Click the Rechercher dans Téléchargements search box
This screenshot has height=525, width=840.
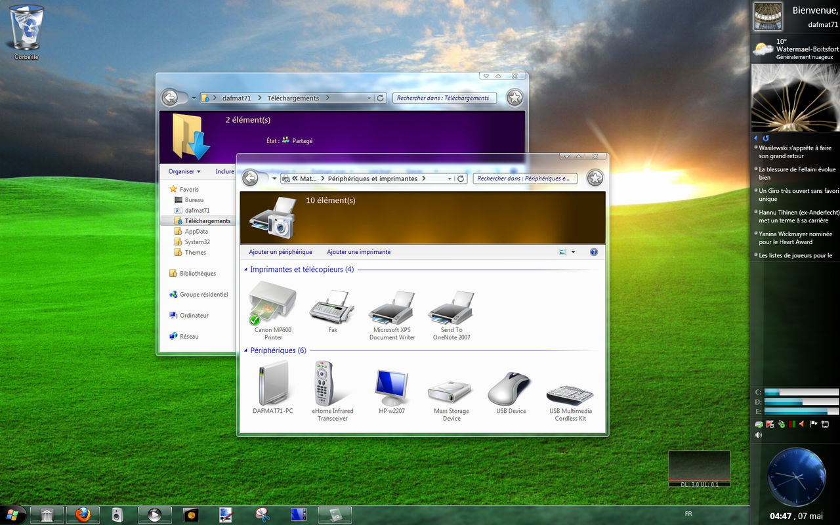(x=445, y=98)
